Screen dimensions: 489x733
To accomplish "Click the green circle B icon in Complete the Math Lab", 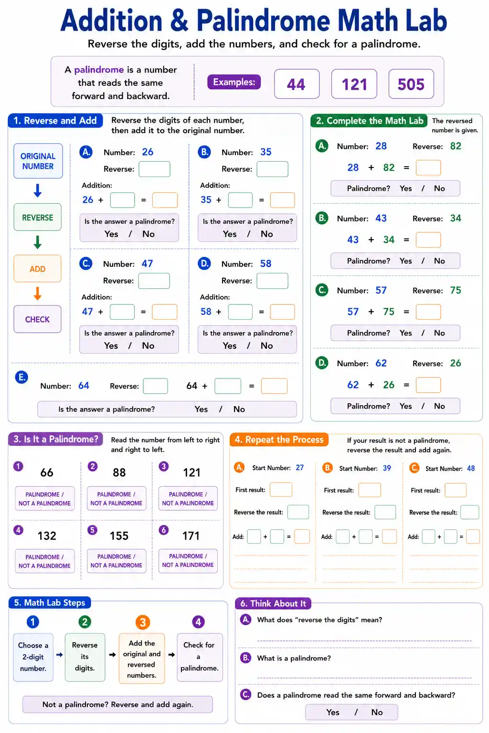I will [x=322, y=218].
